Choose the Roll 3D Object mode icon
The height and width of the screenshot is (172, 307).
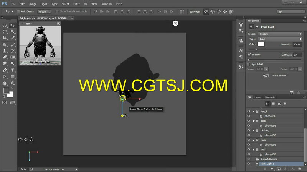click(x=213, y=12)
